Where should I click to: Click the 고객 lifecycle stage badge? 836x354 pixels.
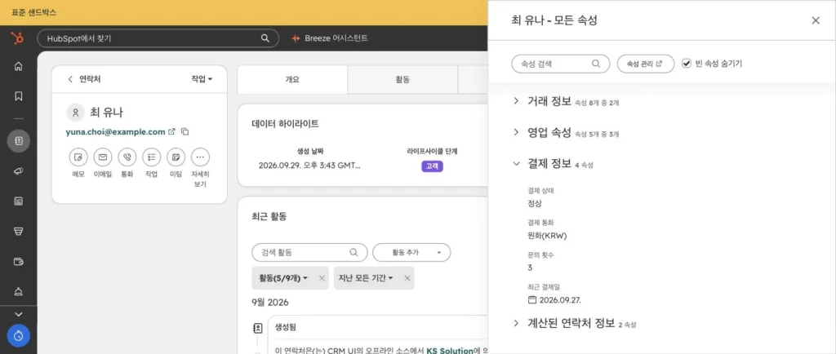432,166
